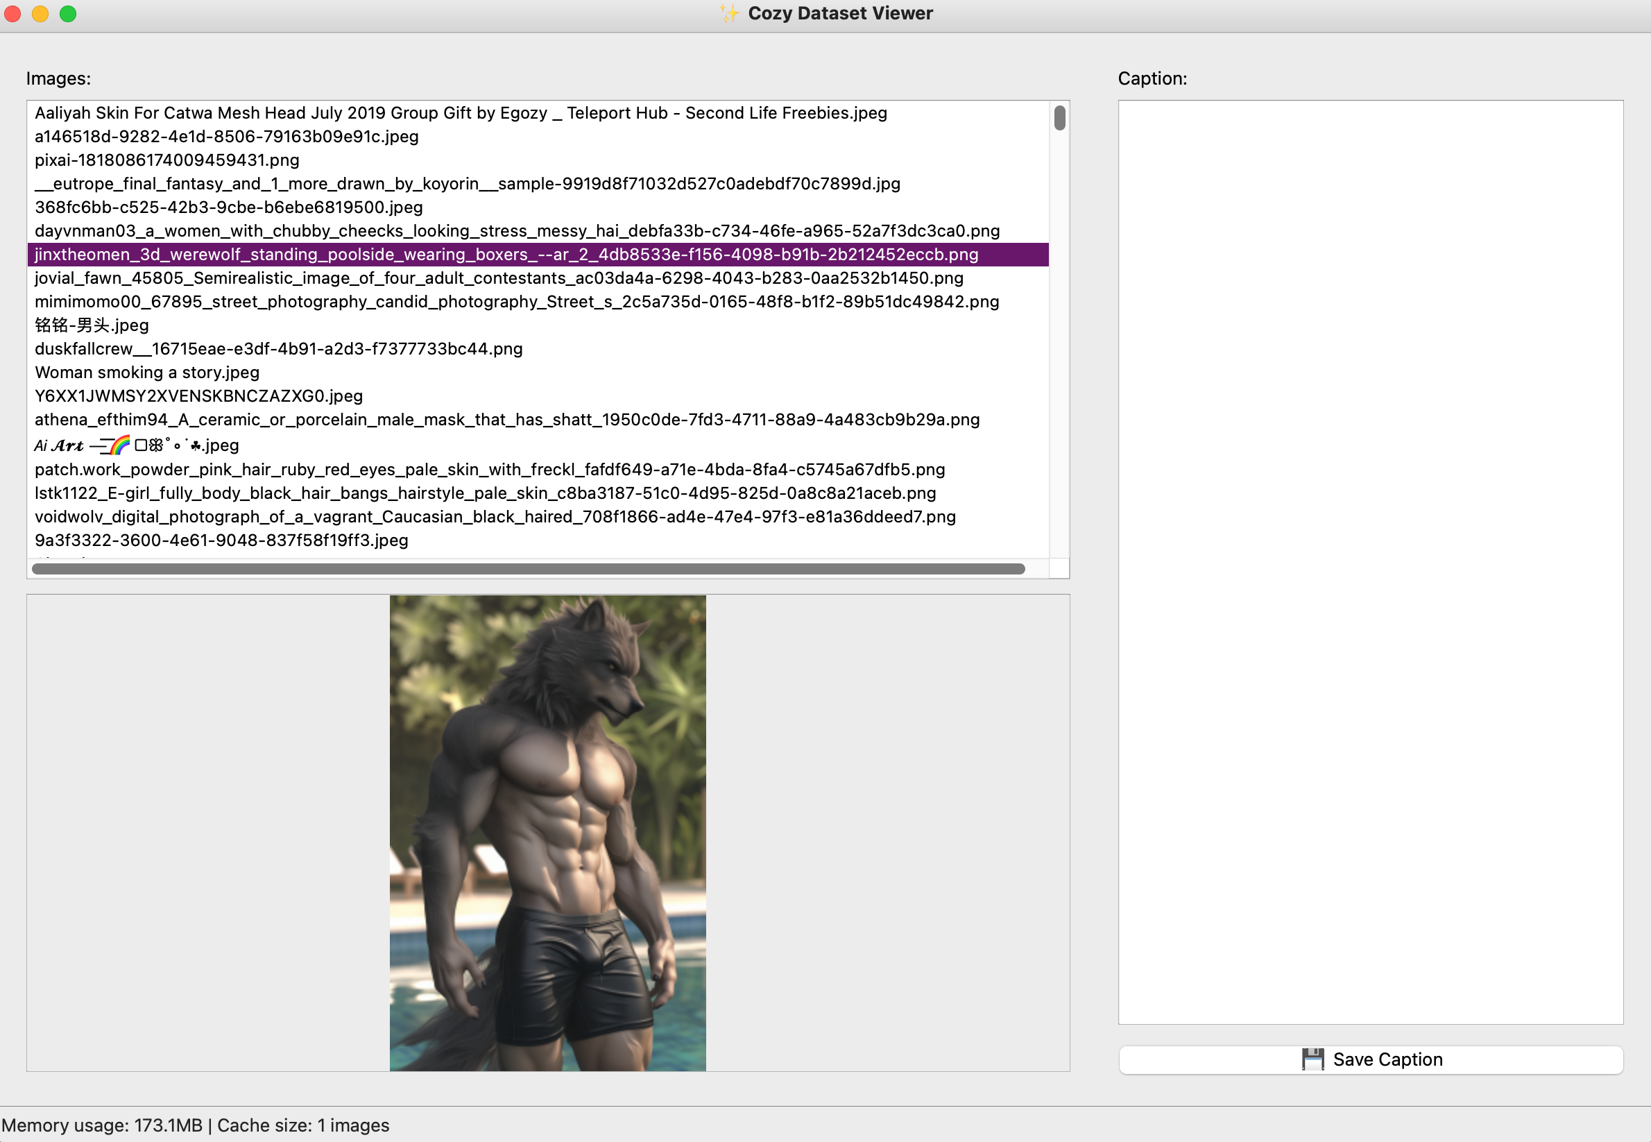Click the werewolf image preview
This screenshot has width=1651, height=1142.
(547, 833)
